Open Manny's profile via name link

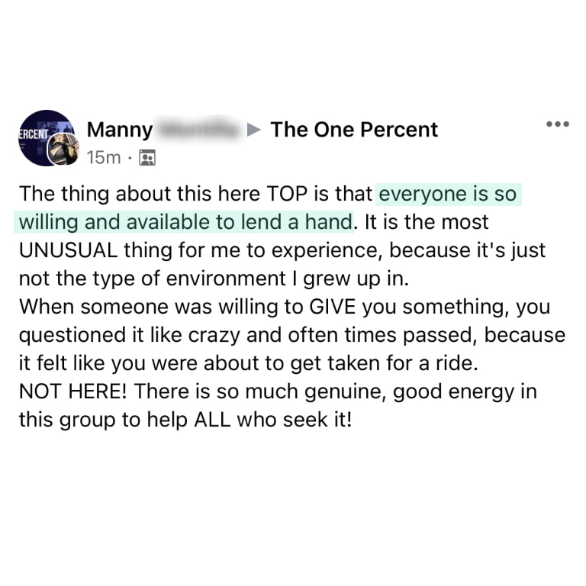120,130
